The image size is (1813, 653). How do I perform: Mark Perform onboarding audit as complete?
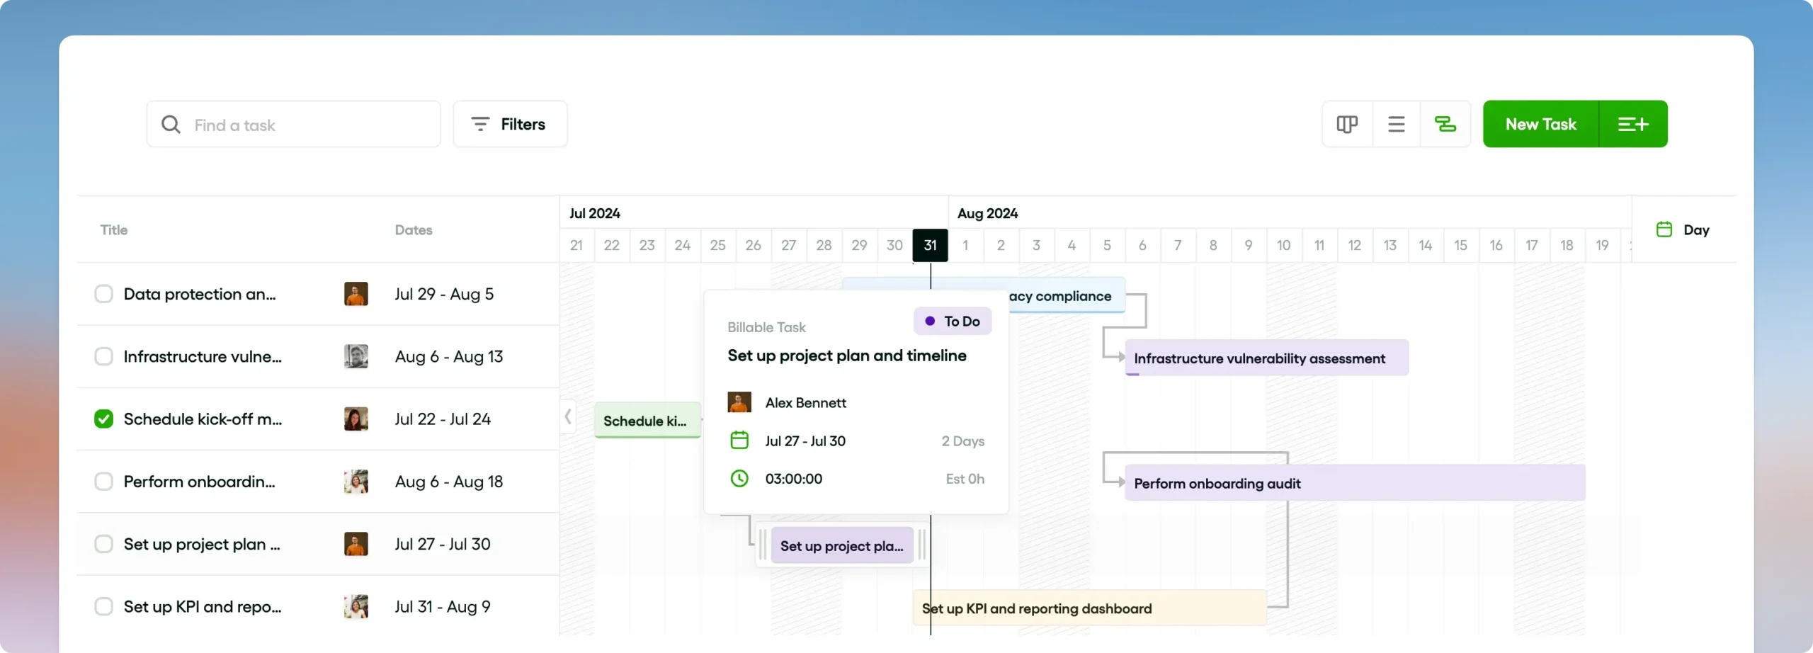pyautogui.click(x=103, y=481)
